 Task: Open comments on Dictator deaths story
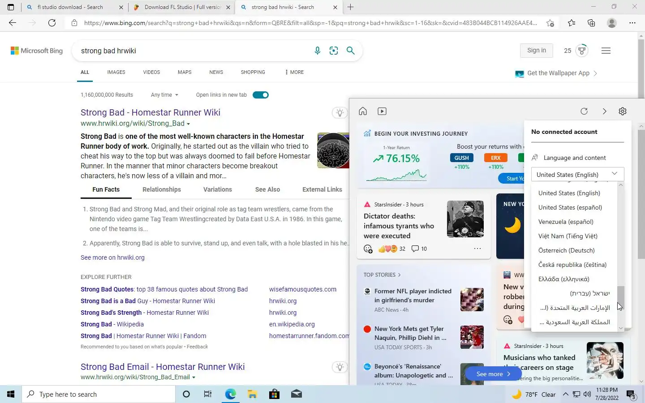pyautogui.click(x=419, y=249)
